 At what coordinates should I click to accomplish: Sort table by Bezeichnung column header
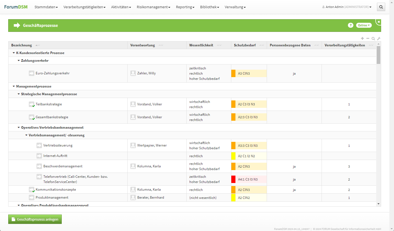22,45
